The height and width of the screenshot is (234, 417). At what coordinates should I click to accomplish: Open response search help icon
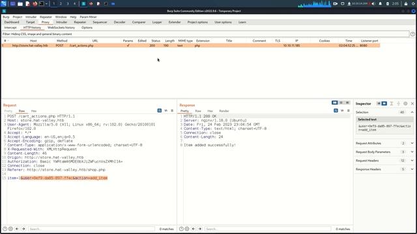point(181,229)
